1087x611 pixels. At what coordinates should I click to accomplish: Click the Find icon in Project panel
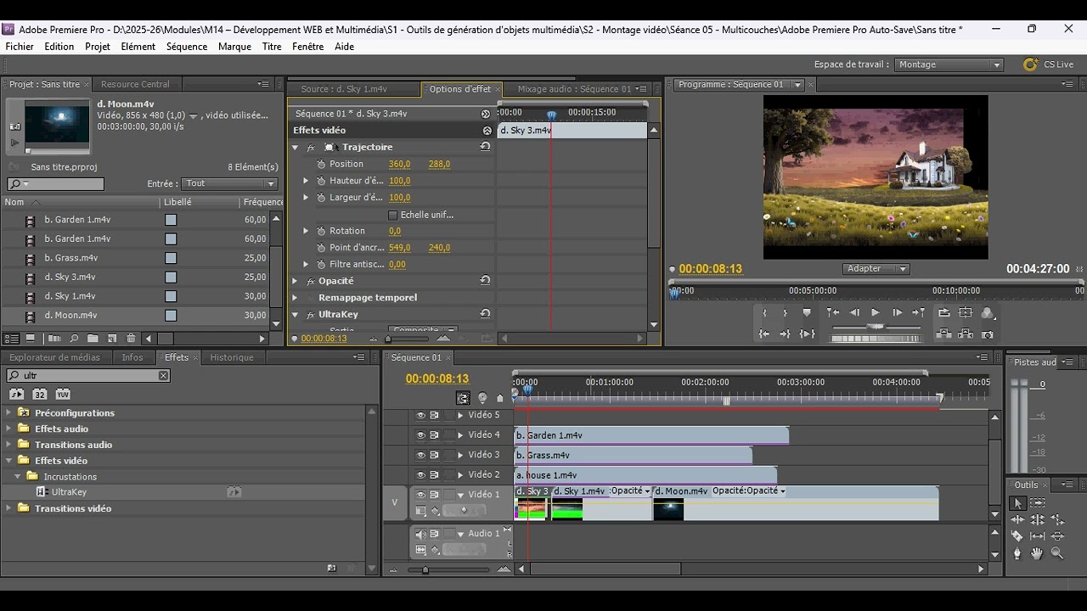click(74, 339)
